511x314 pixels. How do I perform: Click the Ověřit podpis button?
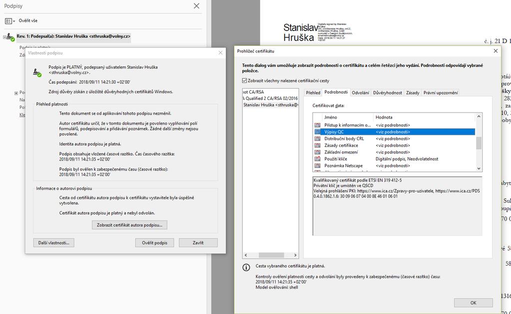coord(154,242)
